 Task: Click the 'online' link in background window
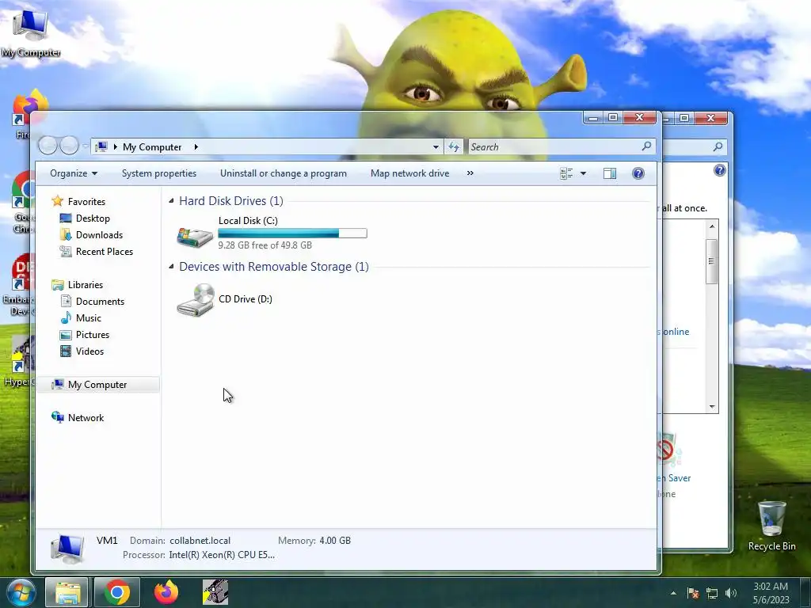coord(676,332)
